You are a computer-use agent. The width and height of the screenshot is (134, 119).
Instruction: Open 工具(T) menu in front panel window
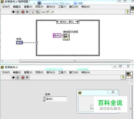click(x=62, y=73)
